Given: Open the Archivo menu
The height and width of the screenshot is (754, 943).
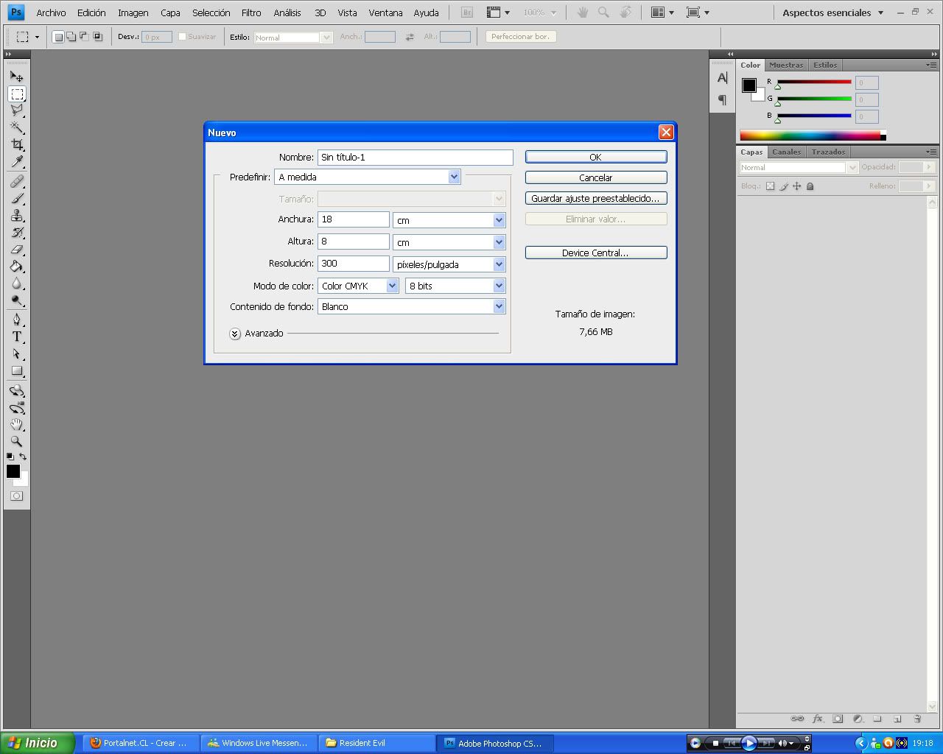Looking at the screenshot, I should (51, 13).
